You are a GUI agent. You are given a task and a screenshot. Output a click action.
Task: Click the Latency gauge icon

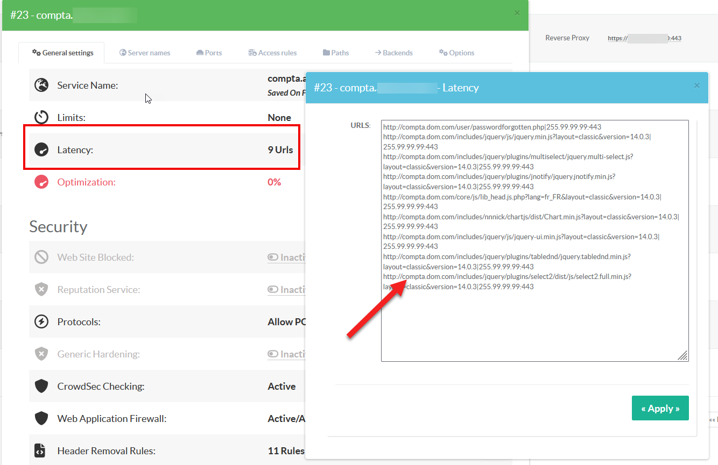coord(41,150)
